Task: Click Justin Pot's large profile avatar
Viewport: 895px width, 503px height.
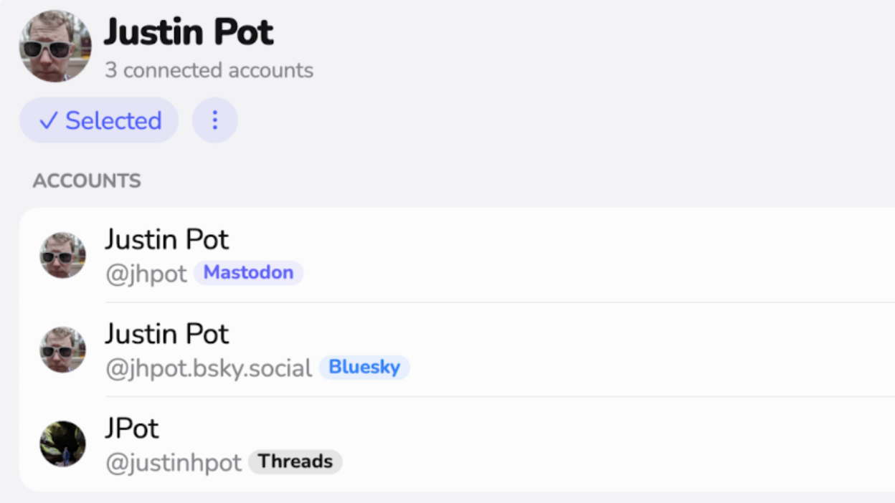Action: point(55,46)
